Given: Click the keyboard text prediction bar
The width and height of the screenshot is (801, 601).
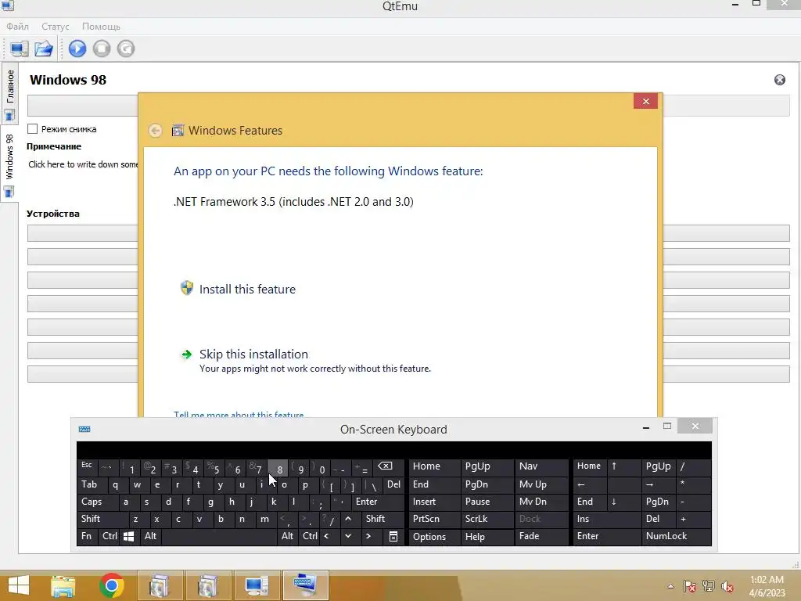Looking at the screenshot, I should point(394,450).
